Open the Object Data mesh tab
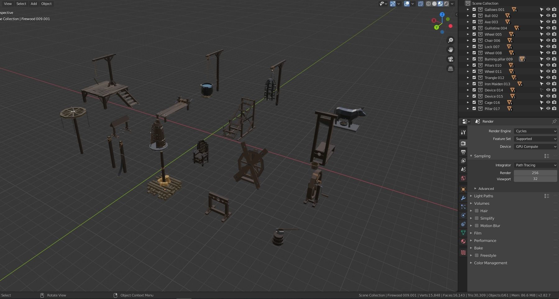 tap(463, 233)
